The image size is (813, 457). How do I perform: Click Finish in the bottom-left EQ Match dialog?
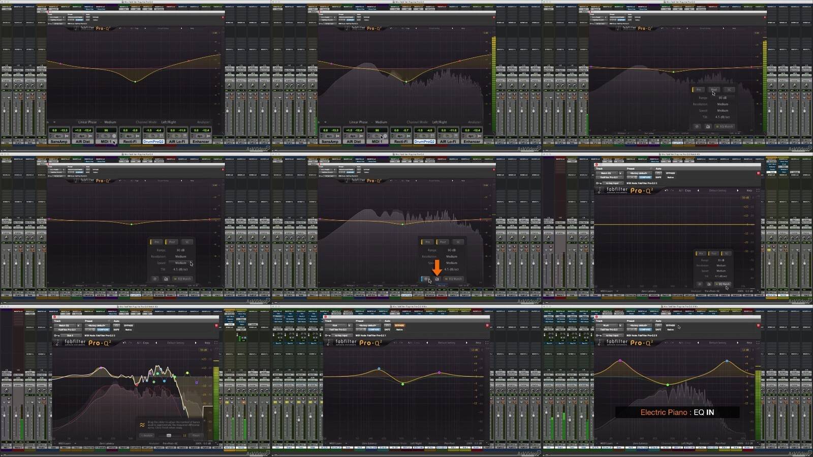pos(196,435)
